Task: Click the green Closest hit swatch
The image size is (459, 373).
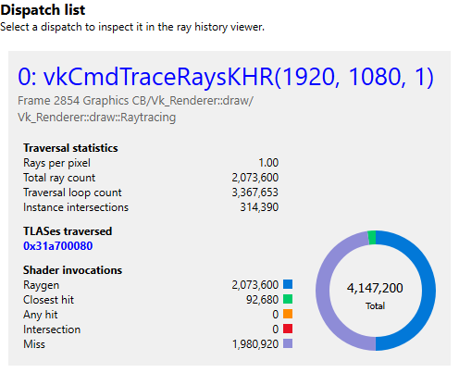Action: (x=288, y=299)
